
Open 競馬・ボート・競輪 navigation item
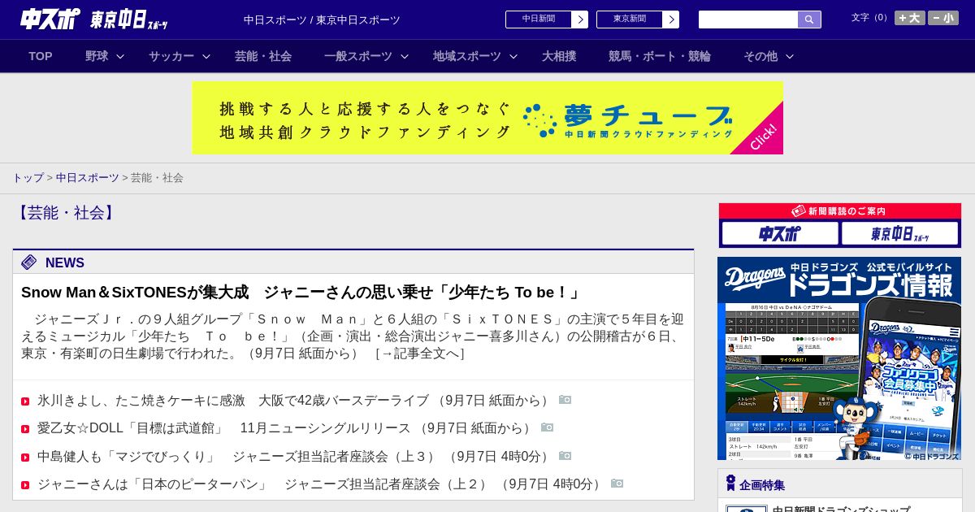660,56
